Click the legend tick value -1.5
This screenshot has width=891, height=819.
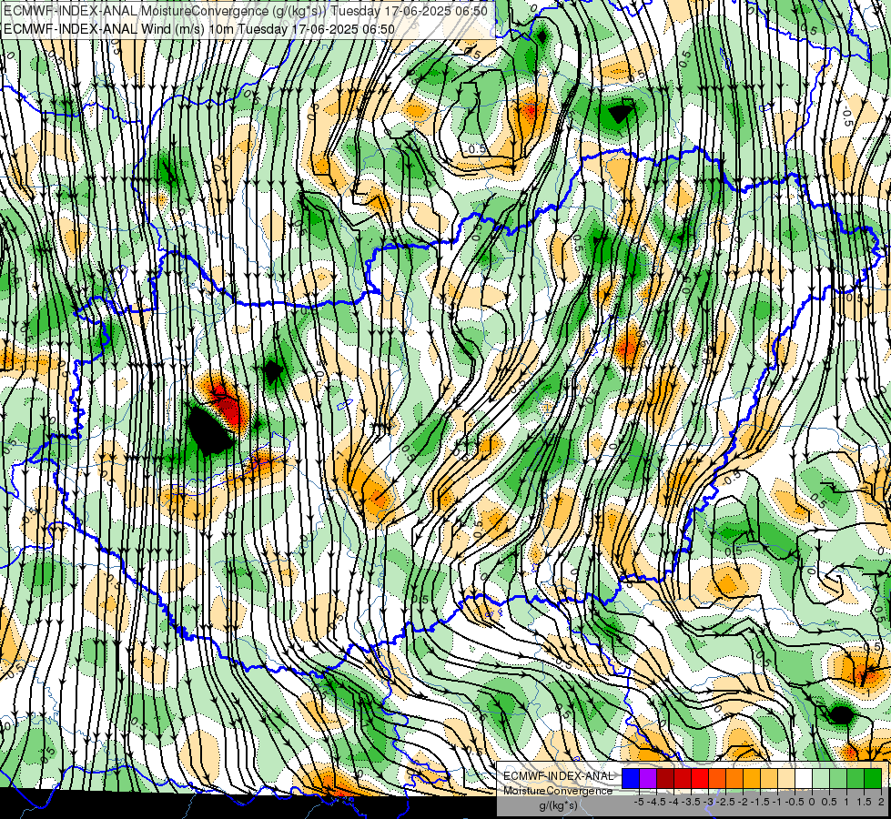tap(761, 802)
